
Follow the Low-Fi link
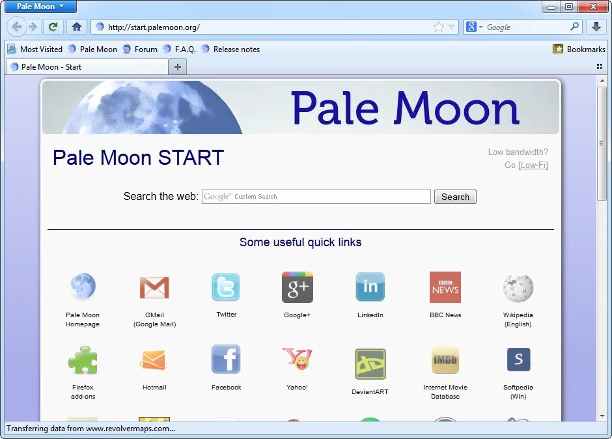click(533, 165)
